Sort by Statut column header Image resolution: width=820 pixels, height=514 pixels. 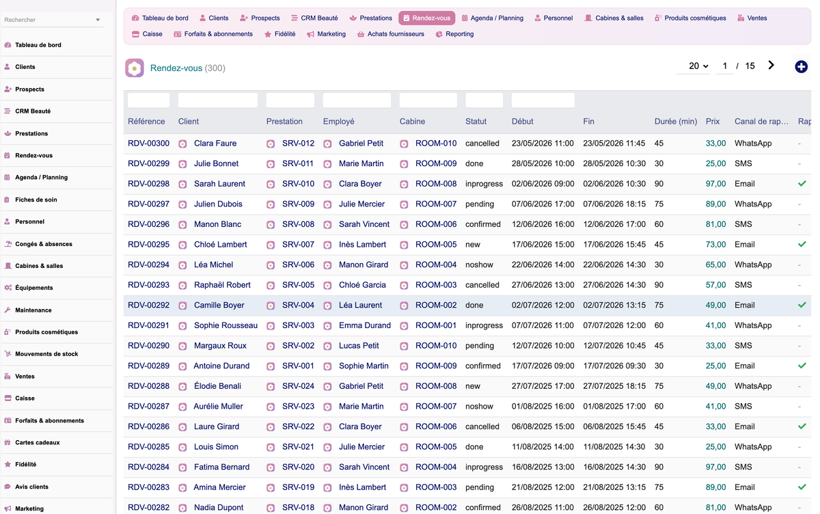476,122
